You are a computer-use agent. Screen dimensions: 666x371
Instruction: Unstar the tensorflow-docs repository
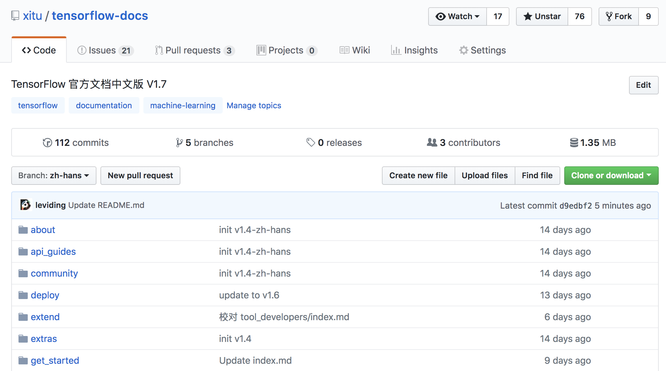542,17
